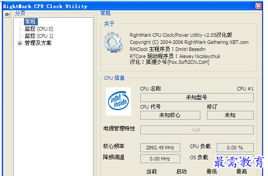Screen dimensions: 268x176
Task: Select the 常规 tree item
Action: pyautogui.click(x=31, y=22)
